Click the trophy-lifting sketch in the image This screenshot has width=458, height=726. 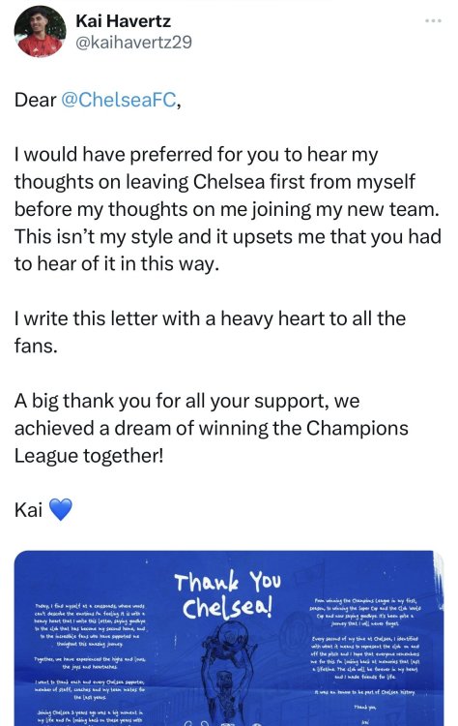click(227, 674)
